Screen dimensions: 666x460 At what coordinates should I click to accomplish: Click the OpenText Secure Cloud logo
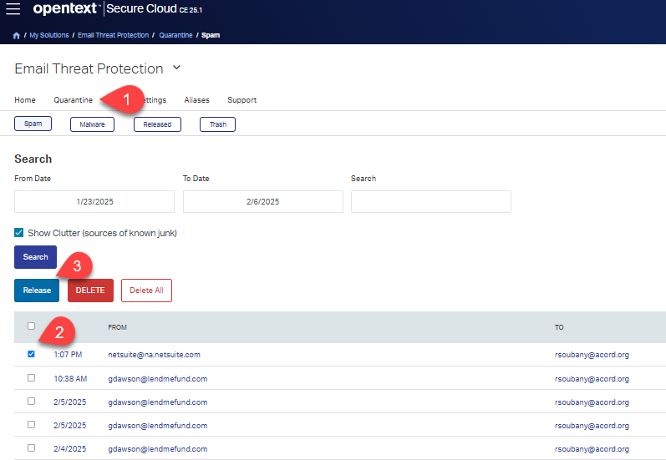pos(67,9)
